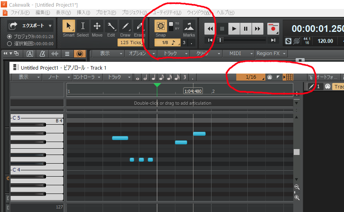Toggle triplet 3 in piano roll toolbar
This screenshot has height=212, width=344.
coord(185,77)
